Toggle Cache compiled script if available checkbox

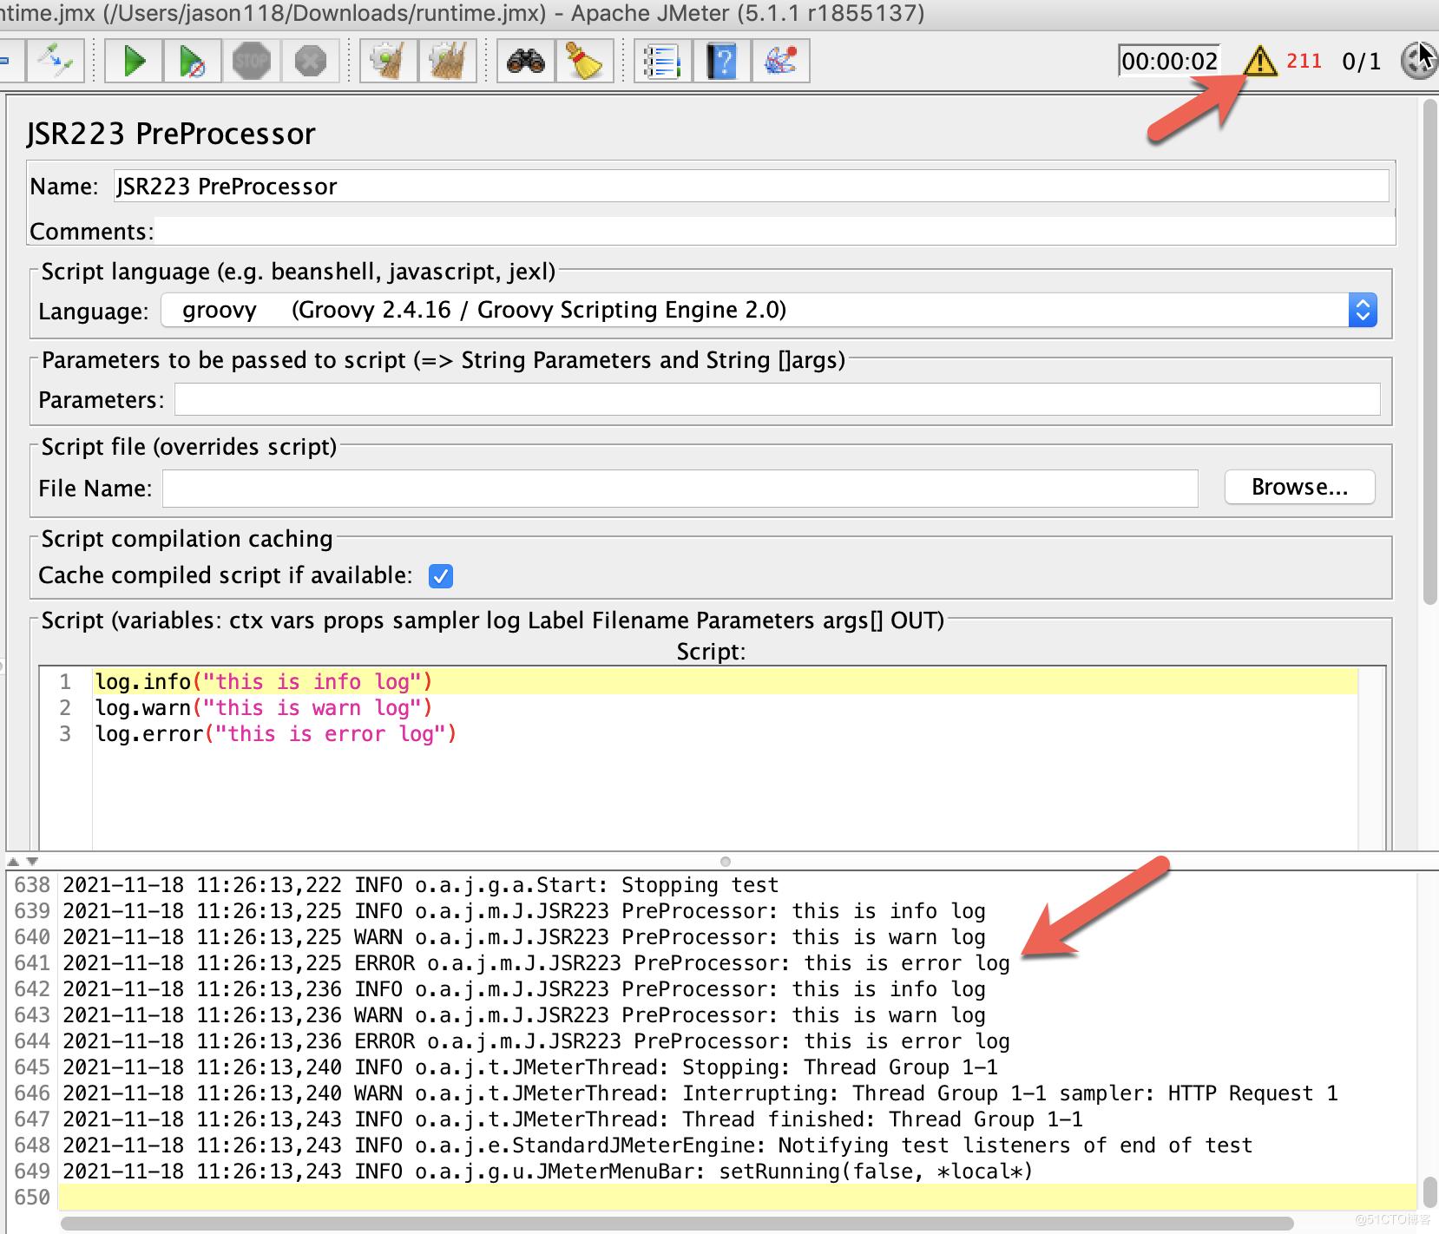pos(441,576)
